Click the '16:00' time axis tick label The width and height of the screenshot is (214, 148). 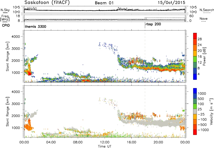pos(131,142)
